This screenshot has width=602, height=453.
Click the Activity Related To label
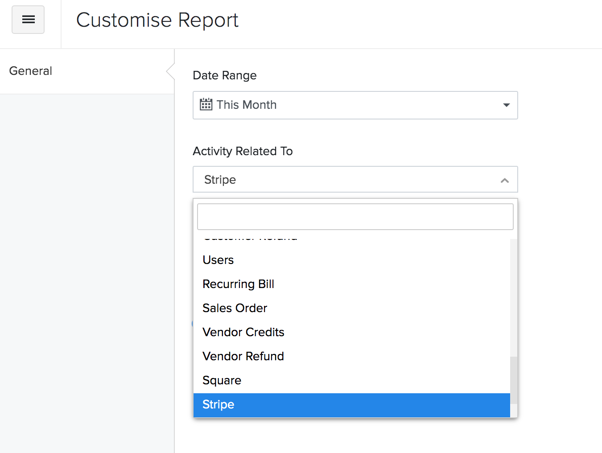pos(243,151)
